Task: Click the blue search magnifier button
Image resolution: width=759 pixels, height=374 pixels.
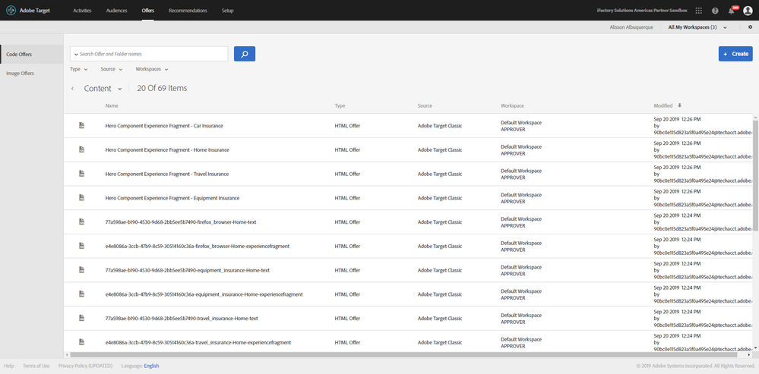Action: tap(245, 54)
